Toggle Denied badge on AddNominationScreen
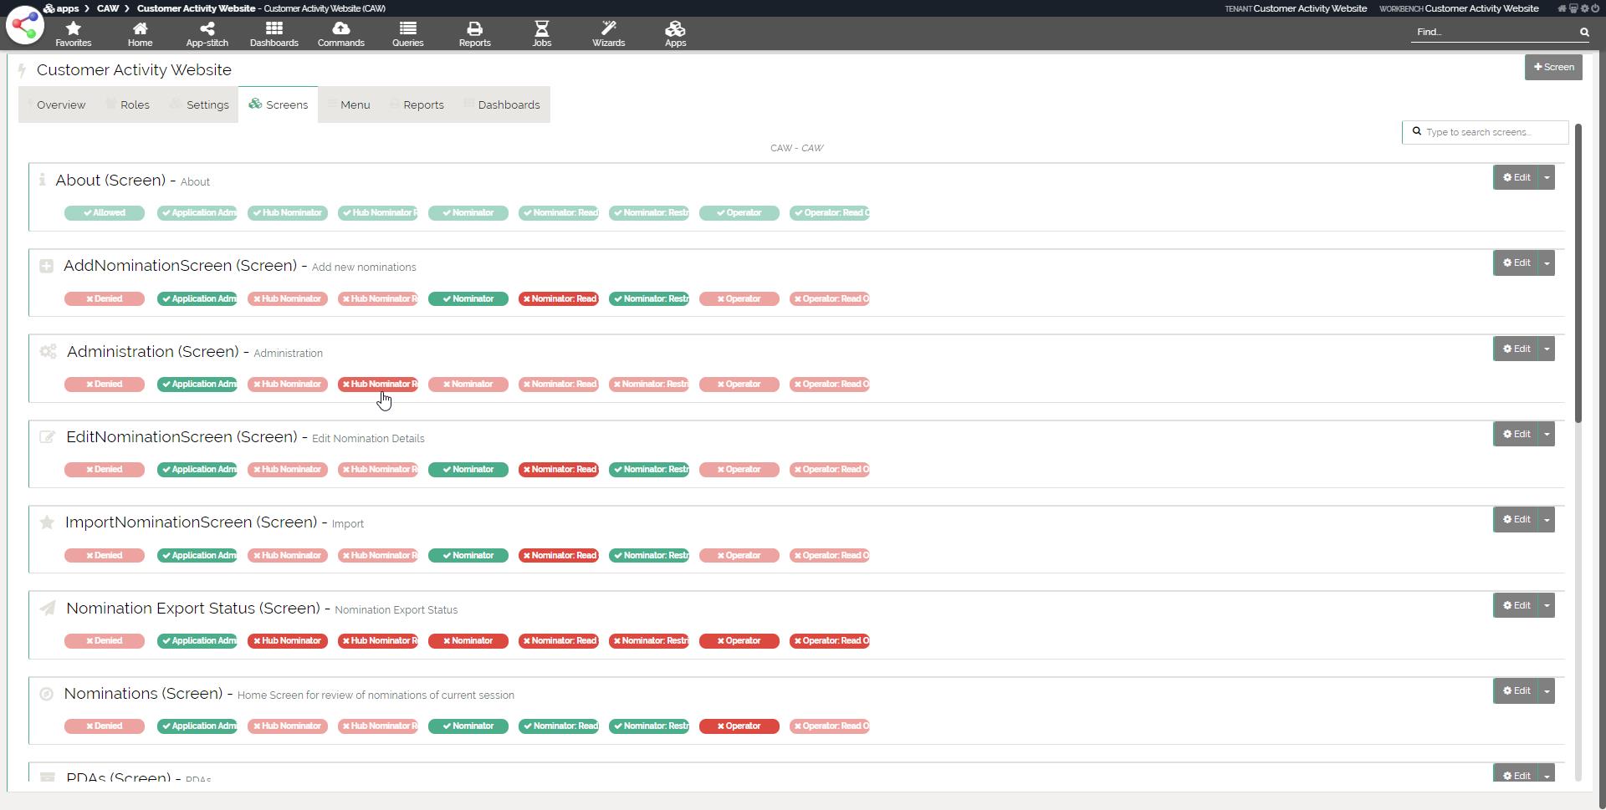The width and height of the screenshot is (1606, 810). click(105, 299)
